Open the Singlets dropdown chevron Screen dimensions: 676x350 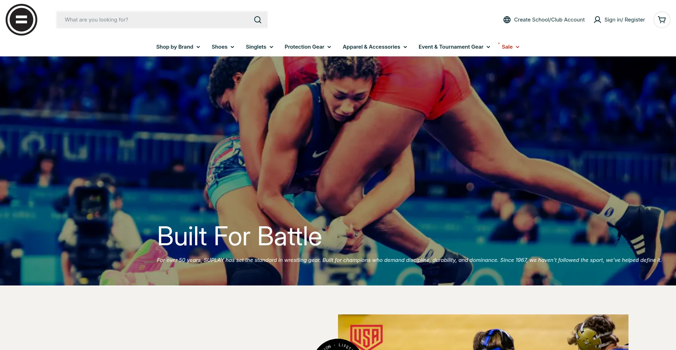click(271, 47)
